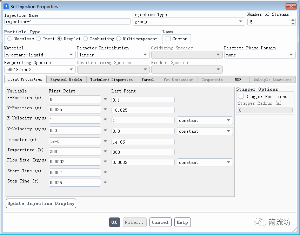Click the arrow icon beside Temperature first point
The height and width of the screenshot is (235, 300).
tap(105, 152)
